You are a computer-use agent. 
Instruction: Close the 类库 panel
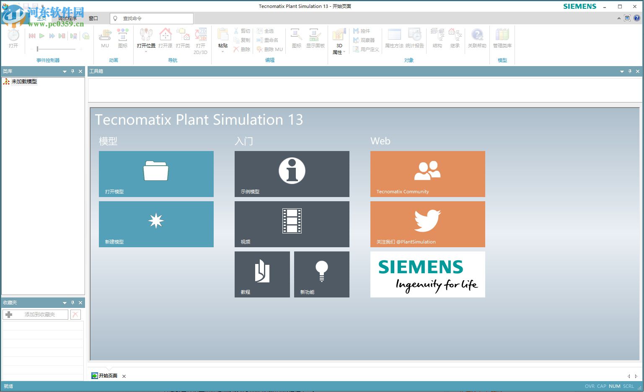pos(80,72)
